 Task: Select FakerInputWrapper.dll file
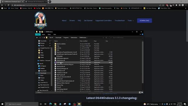62,69
